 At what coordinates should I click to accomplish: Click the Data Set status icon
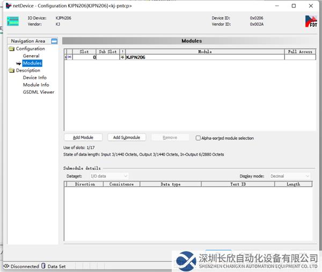point(44,266)
